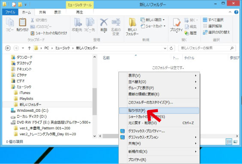
Task: Collapse the ribbon with the chevron
Action: coord(230,12)
